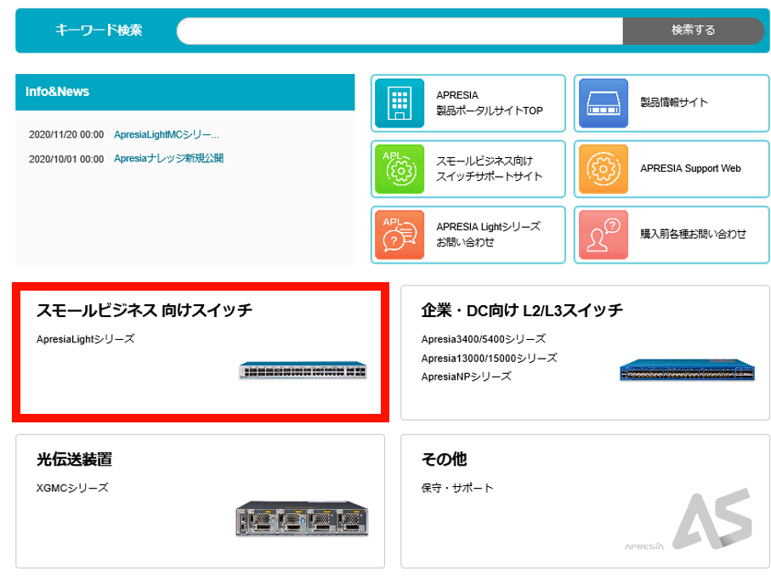
Task: Select the その他 category heading
Action: point(444,460)
